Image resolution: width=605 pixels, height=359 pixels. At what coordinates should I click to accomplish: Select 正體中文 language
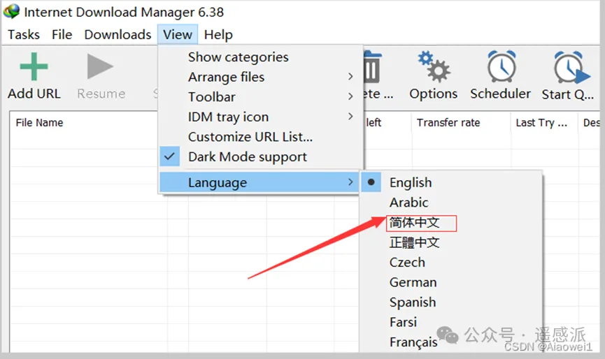click(414, 242)
